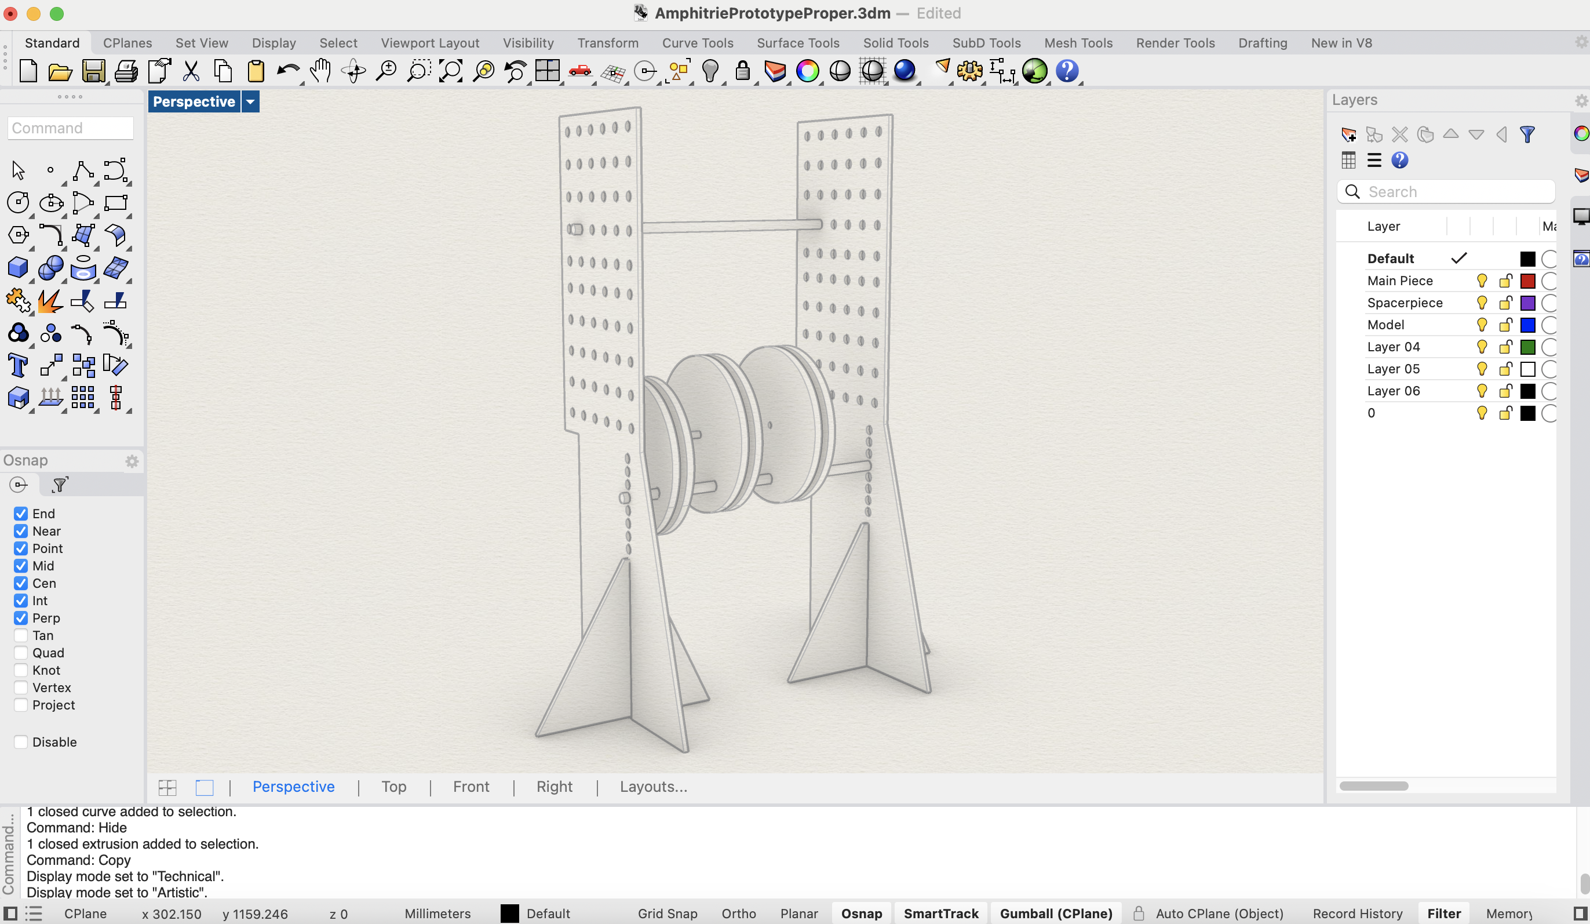This screenshot has width=1590, height=924.
Task: Open the Perspective viewport dropdown arrow
Action: click(x=250, y=101)
